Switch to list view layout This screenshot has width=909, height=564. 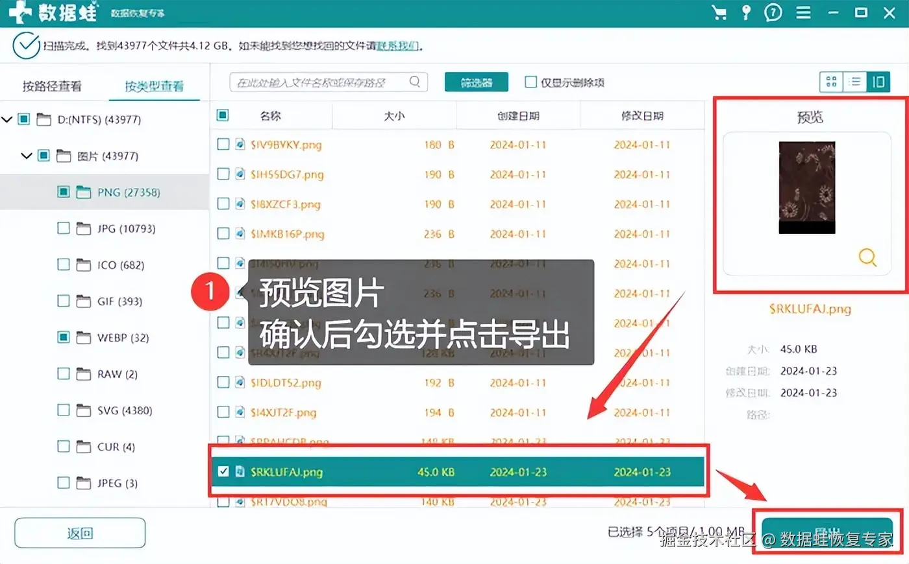pos(855,82)
